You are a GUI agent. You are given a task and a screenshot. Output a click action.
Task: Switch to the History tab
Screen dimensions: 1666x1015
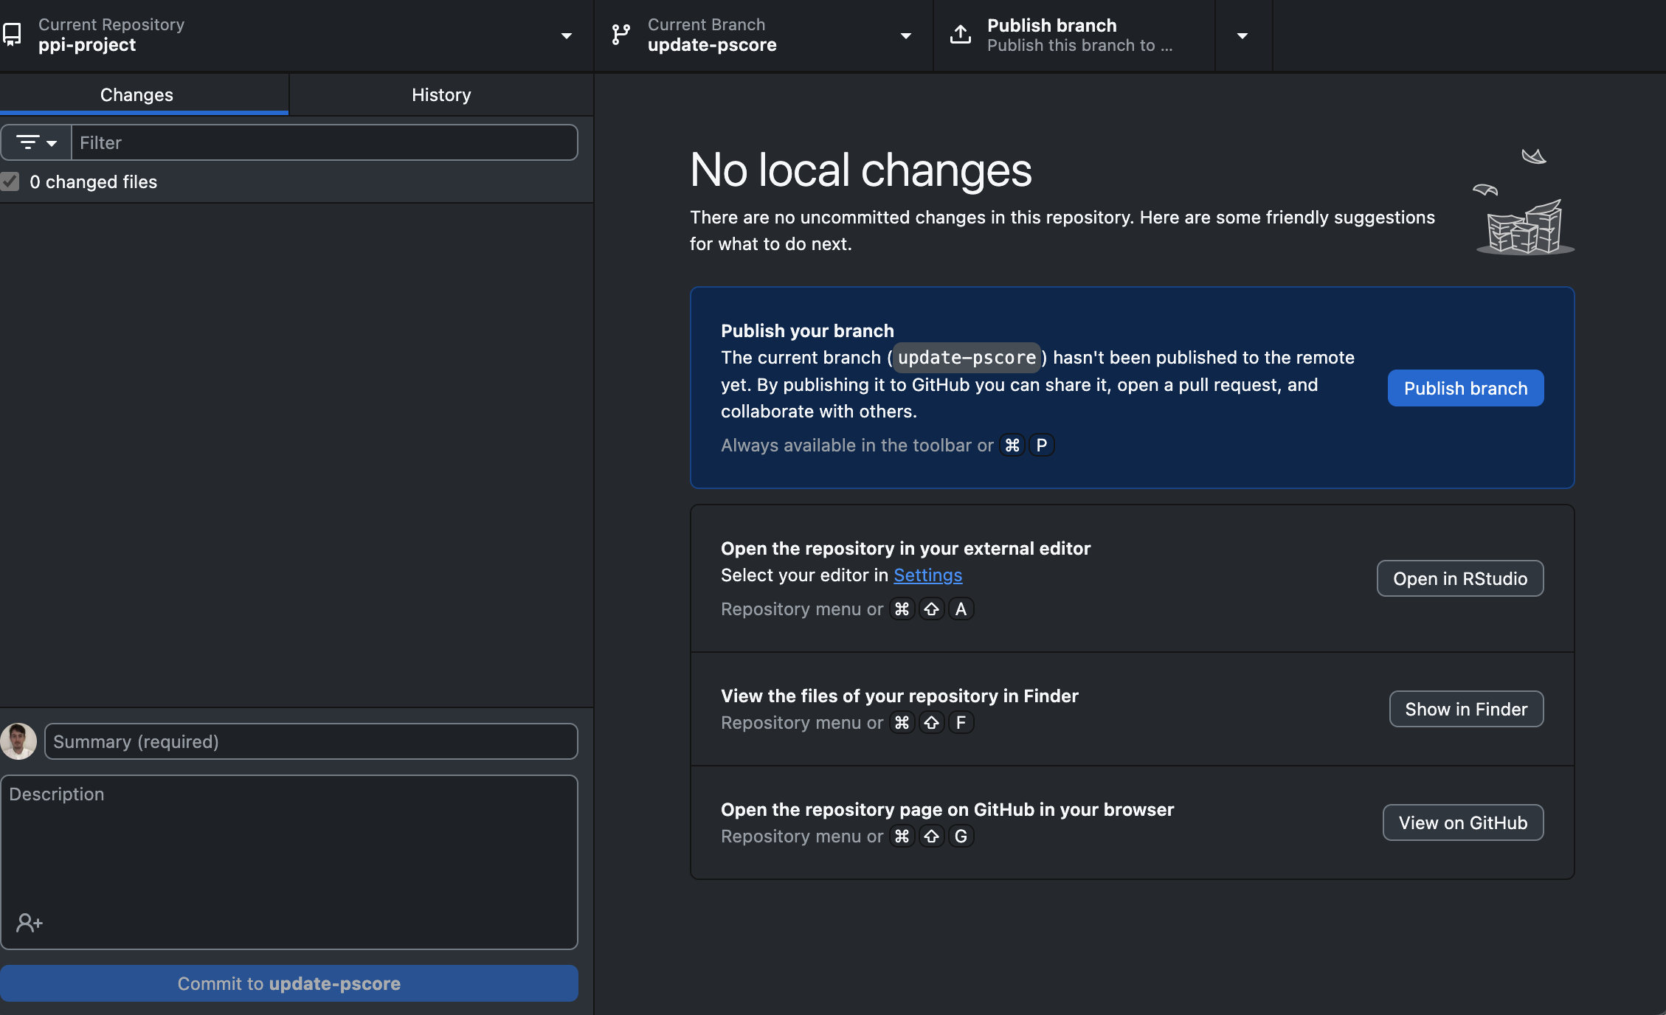pos(441,94)
